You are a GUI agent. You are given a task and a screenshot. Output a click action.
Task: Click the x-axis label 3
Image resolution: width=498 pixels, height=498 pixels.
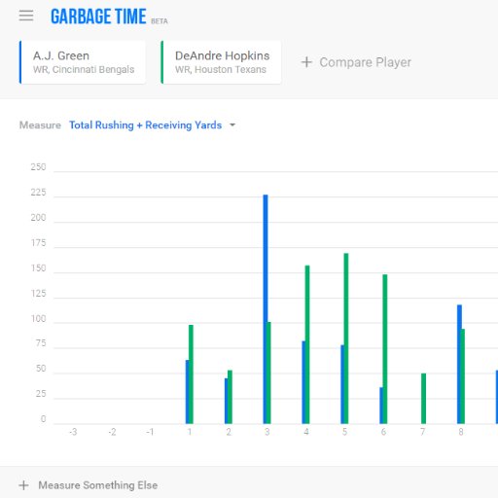coord(267,432)
